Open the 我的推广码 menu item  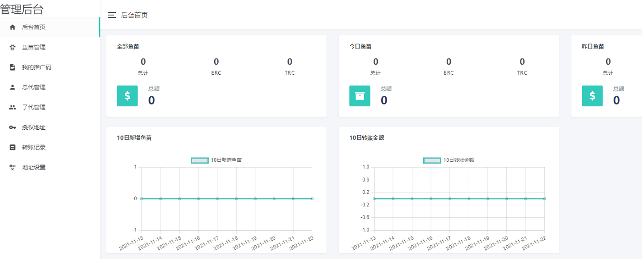(x=37, y=67)
